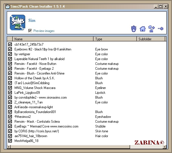Screen dimensions: 172x153
Task: Click the minus flower icon
Action: (x=161, y=29)
